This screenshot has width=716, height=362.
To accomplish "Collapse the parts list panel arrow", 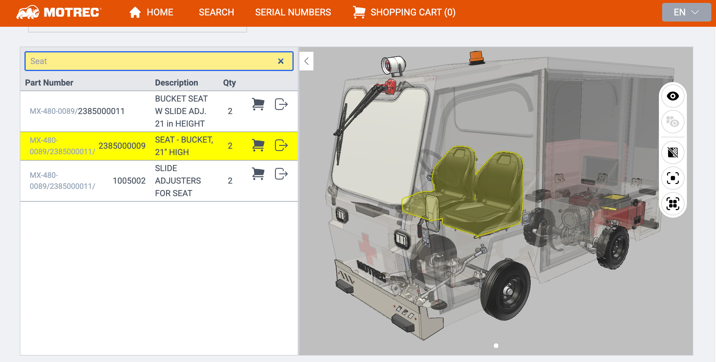I will tap(306, 61).
